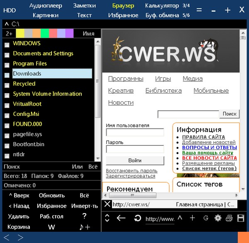Screen dimensions: 249x243
Task: Print the page with printer icon
Action: [x=229, y=218]
